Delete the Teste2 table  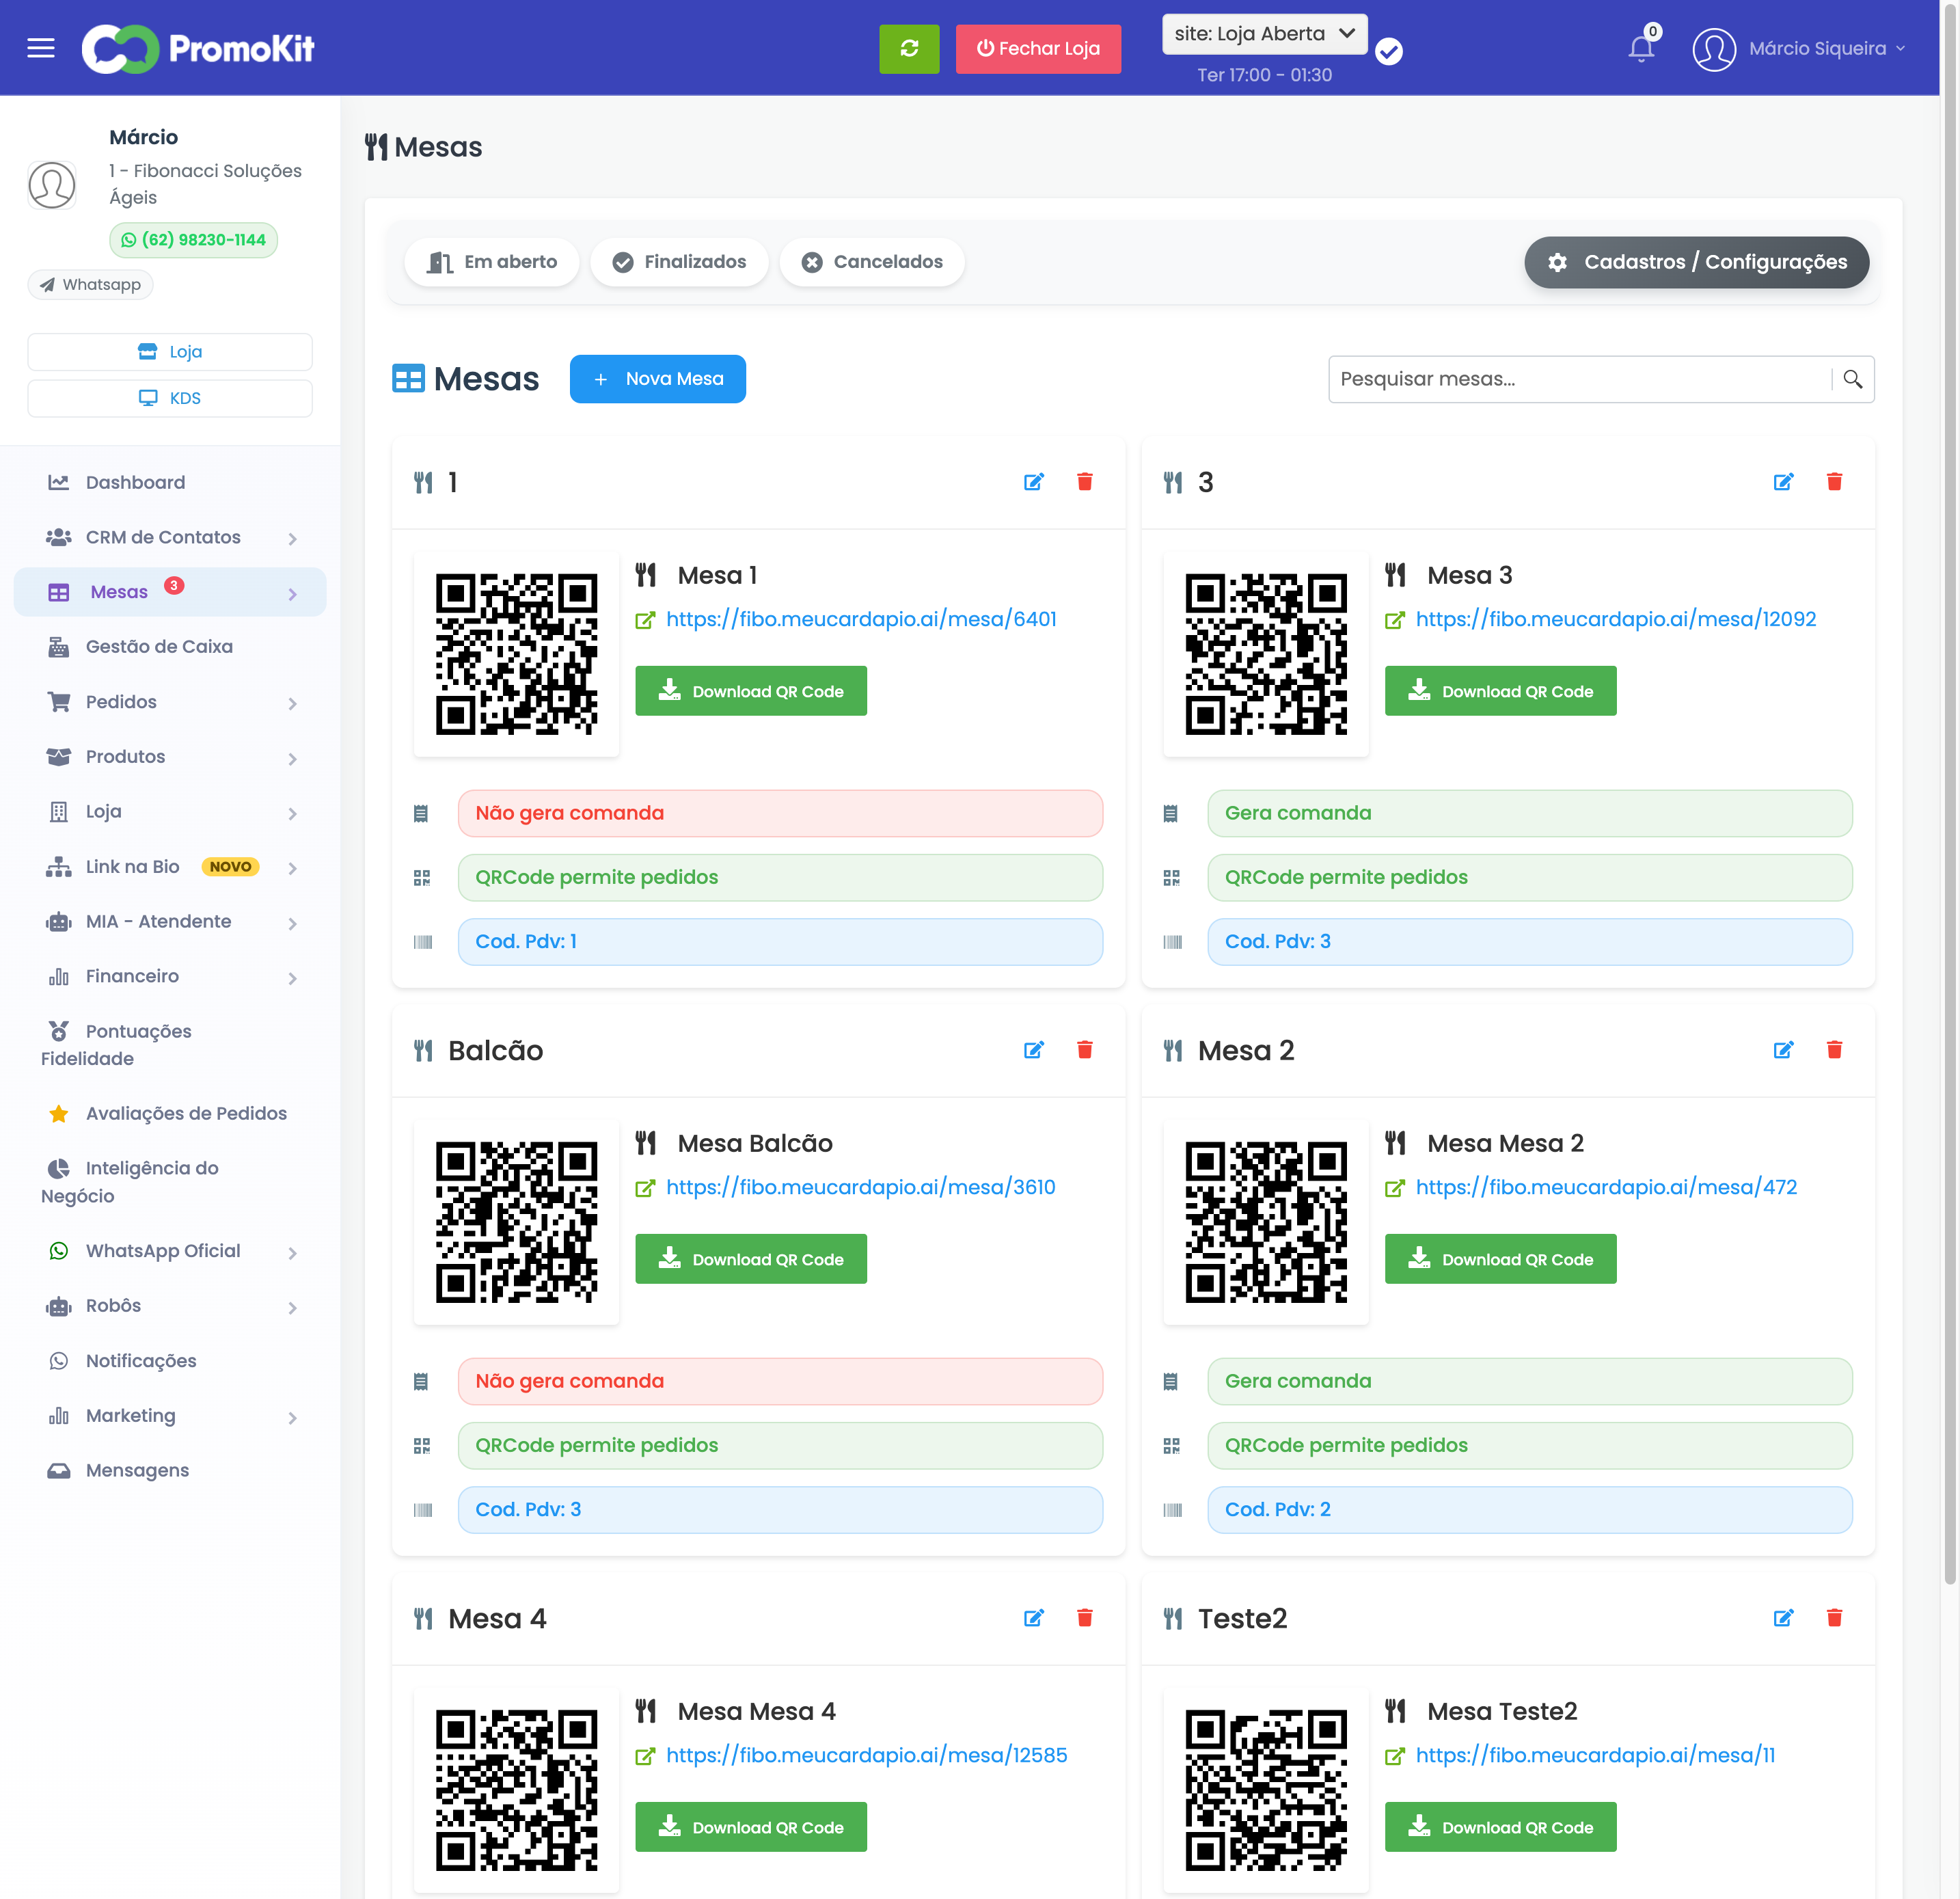(x=1835, y=1619)
